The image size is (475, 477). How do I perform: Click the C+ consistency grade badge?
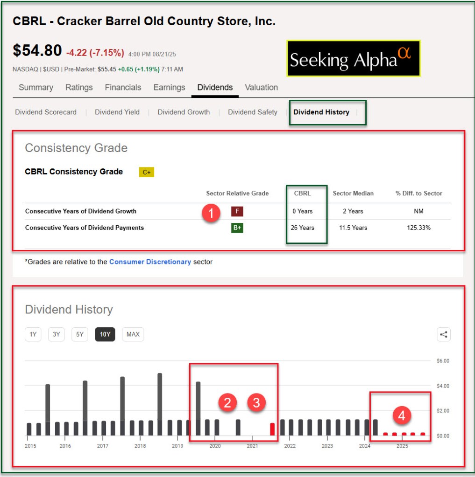point(146,172)
